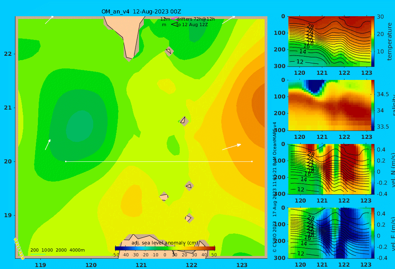This screenshot has width=395, height=269.
Task: Click the value 30 atop the temperature colorbar
Action: 380,17
